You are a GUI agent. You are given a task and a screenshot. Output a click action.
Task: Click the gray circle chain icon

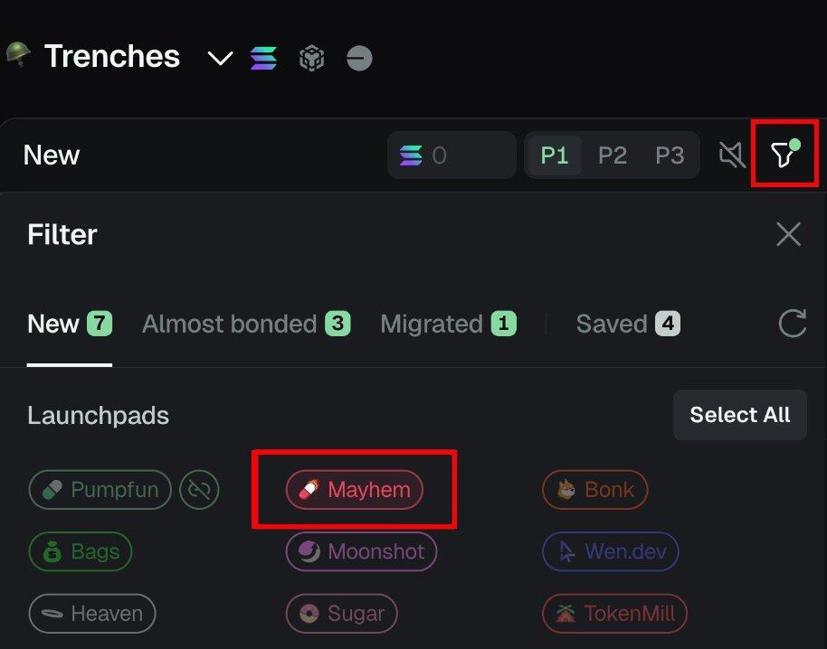coord(359,59)
